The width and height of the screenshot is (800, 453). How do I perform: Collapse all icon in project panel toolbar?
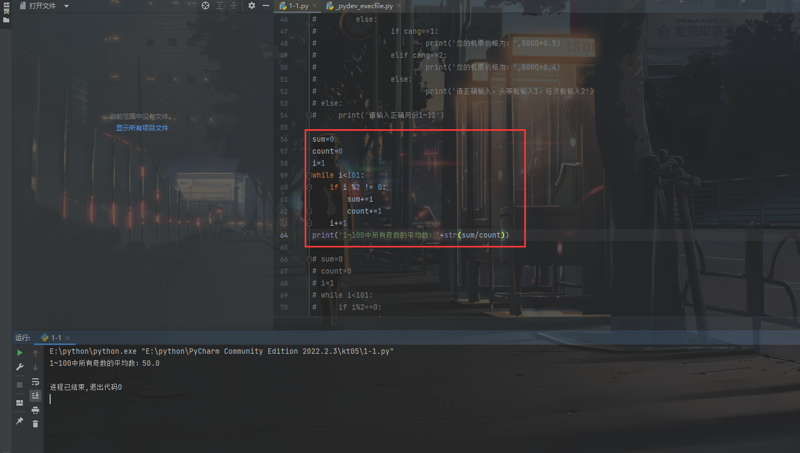click(x=233, y=5)
